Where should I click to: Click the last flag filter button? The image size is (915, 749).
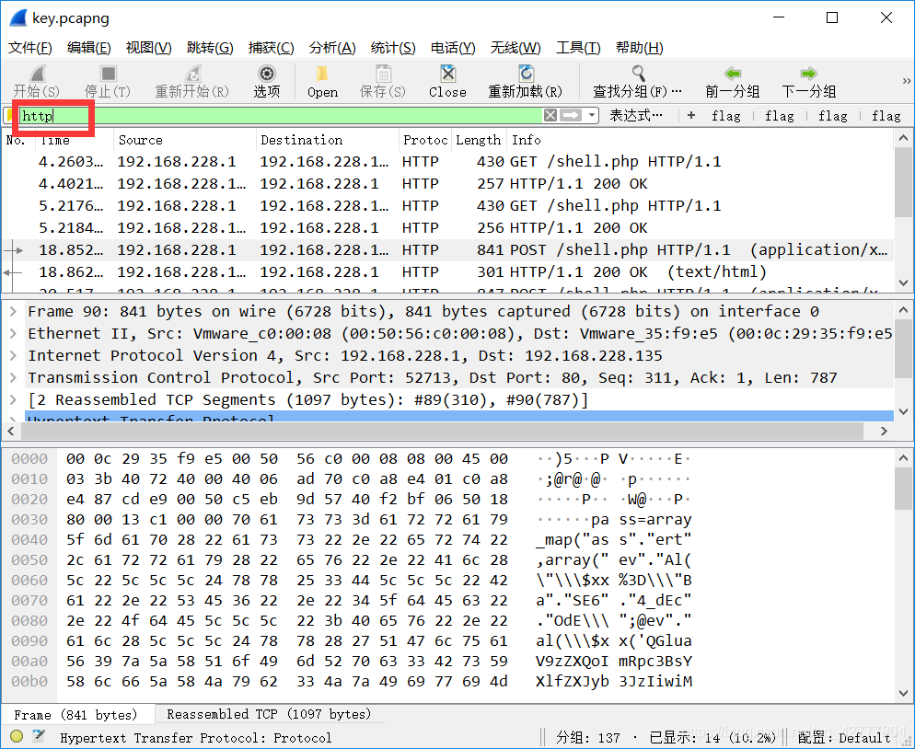(x=886, y=116)
